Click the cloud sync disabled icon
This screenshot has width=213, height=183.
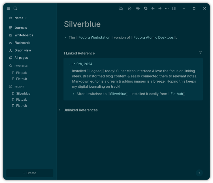(x=121, y=8)
